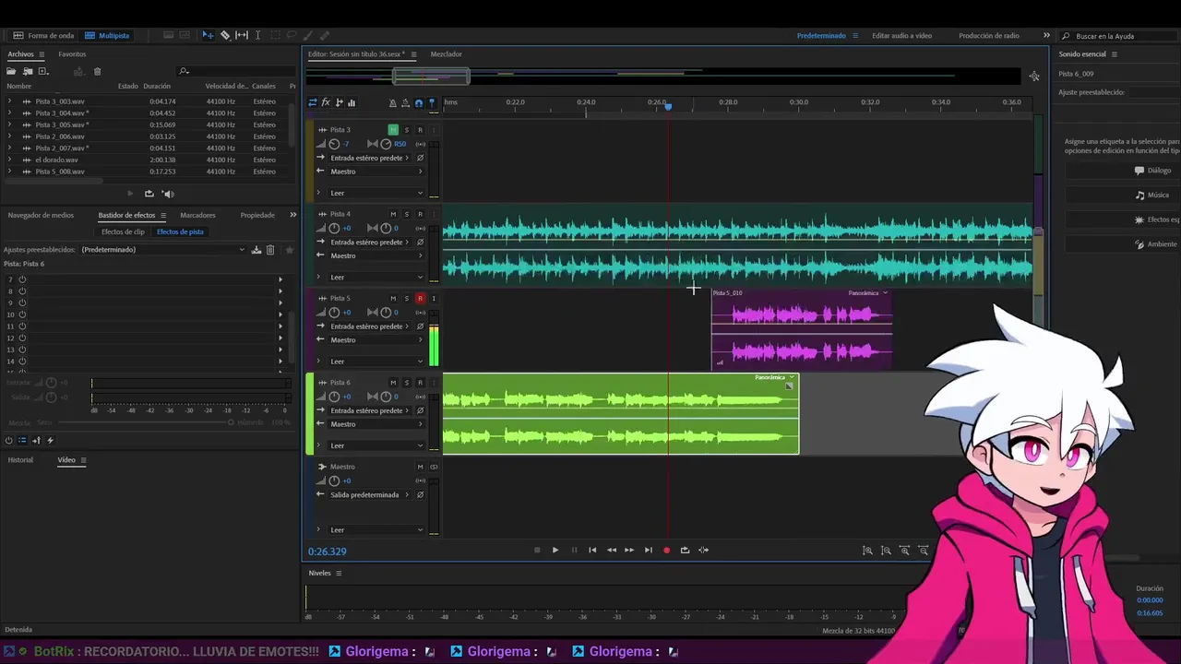Click the play button in transport
The image size is (1181, 664).
point(555,551)
